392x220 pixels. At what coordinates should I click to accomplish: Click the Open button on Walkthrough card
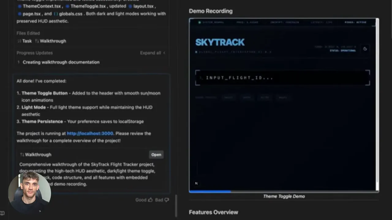pyautogui.click(x=156, y=155)
